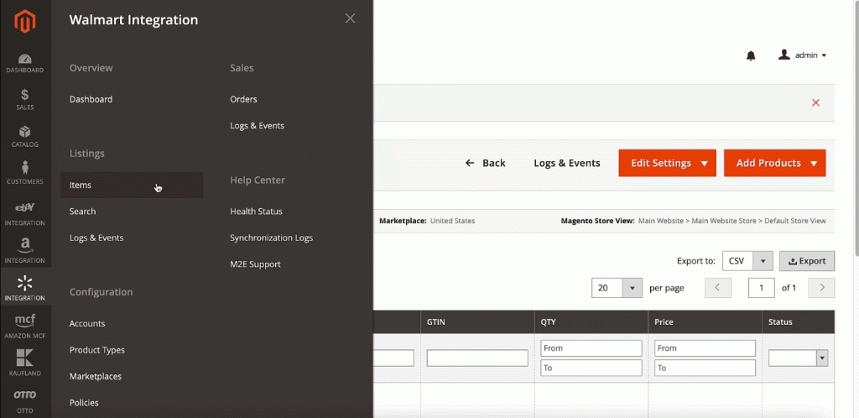
Task: Dismiss the red notification message
Action: click(815, 102)
